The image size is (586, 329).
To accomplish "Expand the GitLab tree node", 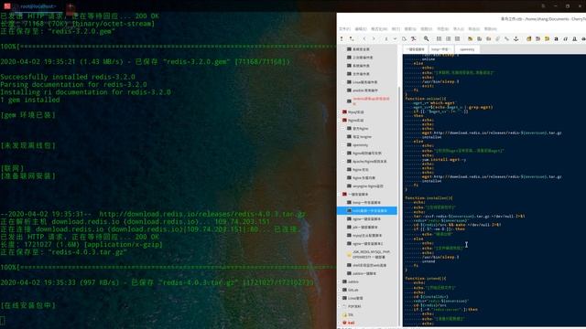I will [x=340, y=290].
